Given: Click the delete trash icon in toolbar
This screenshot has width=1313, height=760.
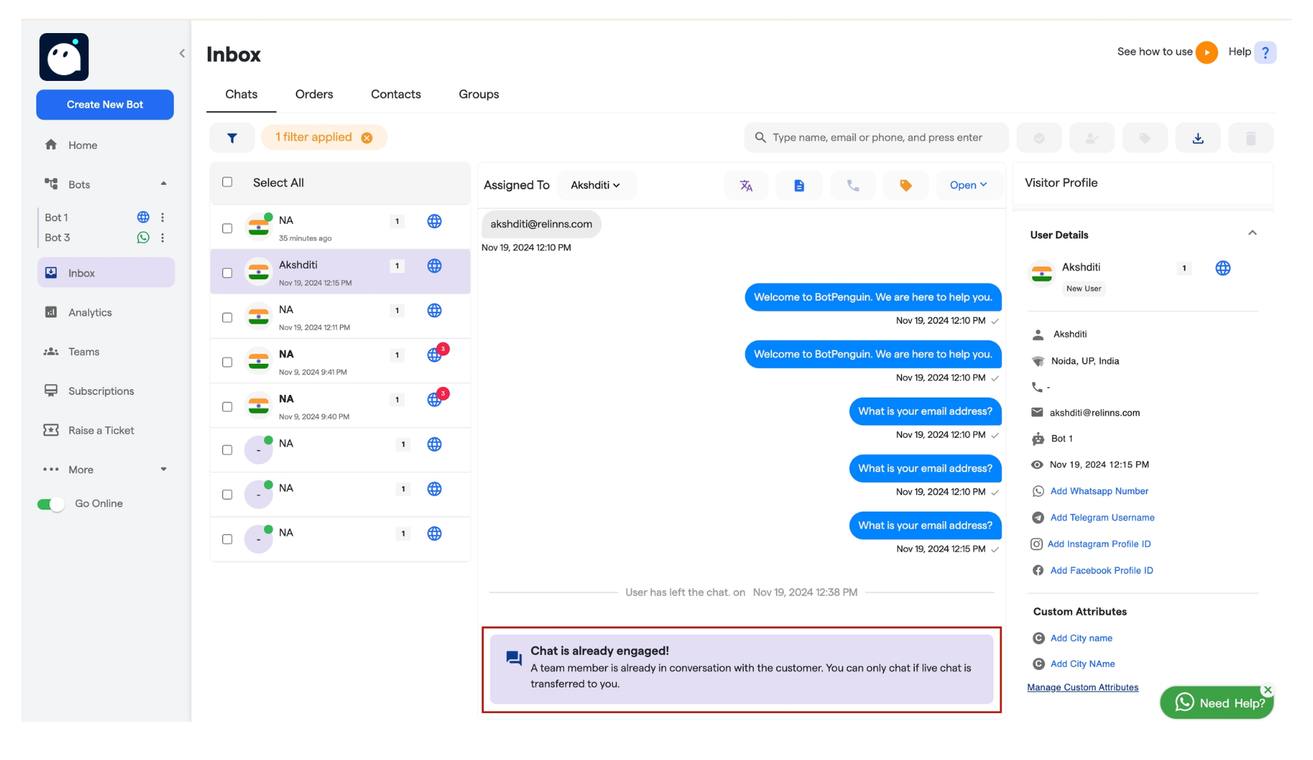Looking at the screenshot, I should 1251,138.
